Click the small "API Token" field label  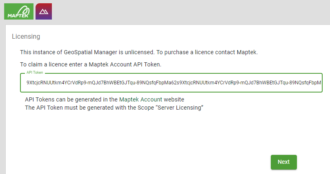point(35,73)
